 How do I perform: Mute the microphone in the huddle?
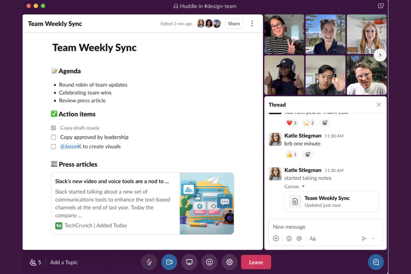(149, 262)
